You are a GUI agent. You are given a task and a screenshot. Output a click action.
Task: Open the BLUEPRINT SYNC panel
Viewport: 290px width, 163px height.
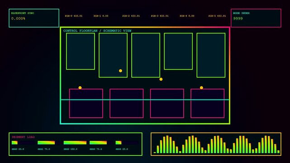point(34,18)
